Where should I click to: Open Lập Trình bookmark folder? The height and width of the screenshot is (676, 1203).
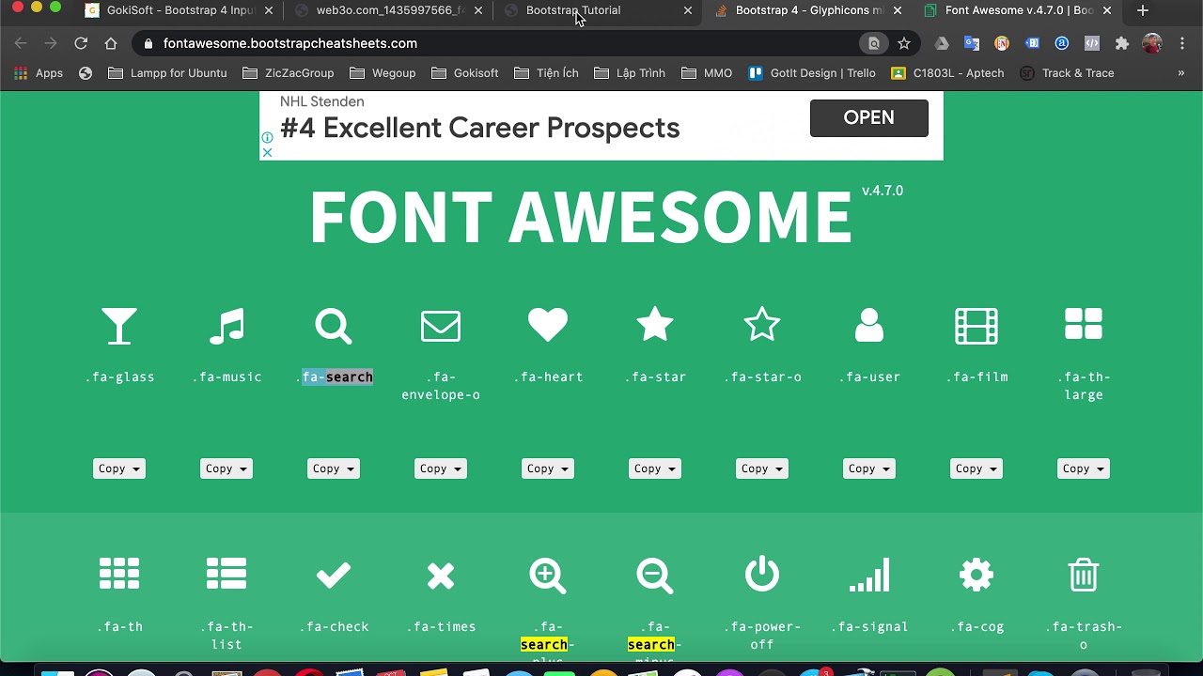tap(630, 72)
